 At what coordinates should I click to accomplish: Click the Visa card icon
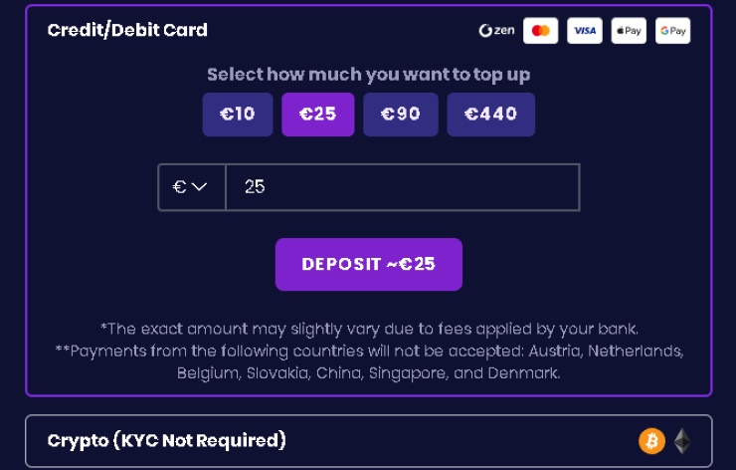(585, 31)
